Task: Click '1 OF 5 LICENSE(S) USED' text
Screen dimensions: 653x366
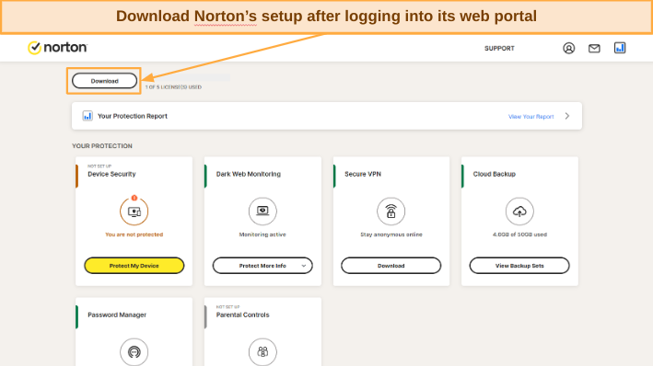Action: (x=173, y=87)
